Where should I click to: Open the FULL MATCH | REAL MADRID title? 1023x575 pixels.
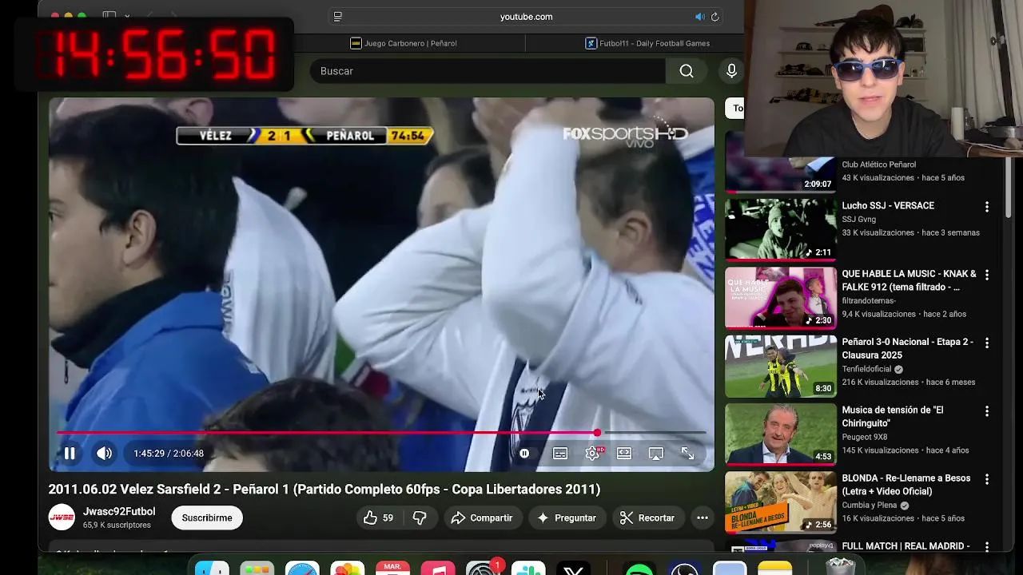pyautogui.click(x=906, y=546)
